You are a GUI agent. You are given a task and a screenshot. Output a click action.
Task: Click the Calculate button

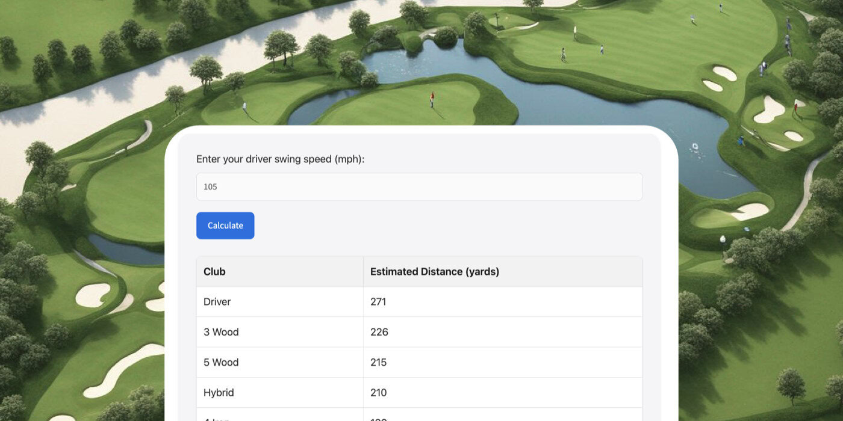225,226
